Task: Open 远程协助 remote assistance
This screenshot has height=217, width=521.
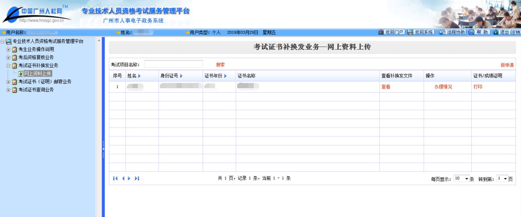Action: pos(452,32)
